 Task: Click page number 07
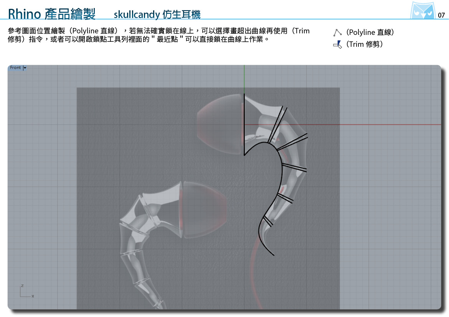point(441,15)
